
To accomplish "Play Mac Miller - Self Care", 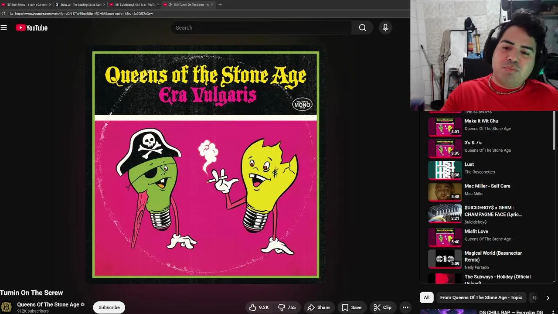I will pos(487,186).
